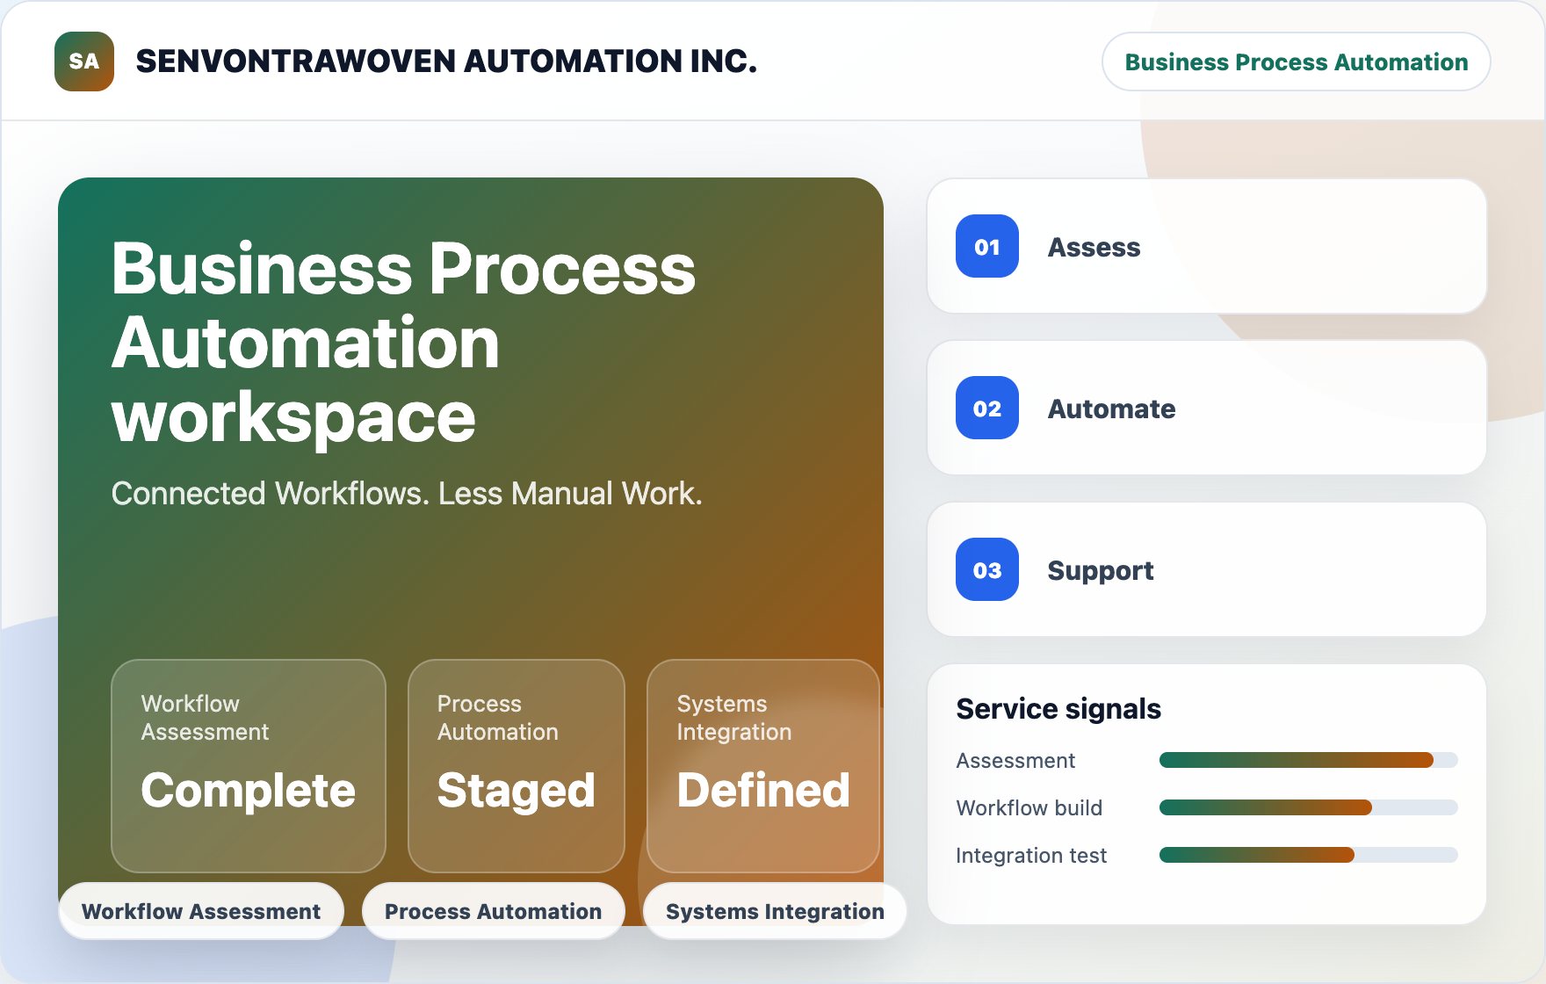
Task: Click the Integration test progress bar
Action: 1308,855
